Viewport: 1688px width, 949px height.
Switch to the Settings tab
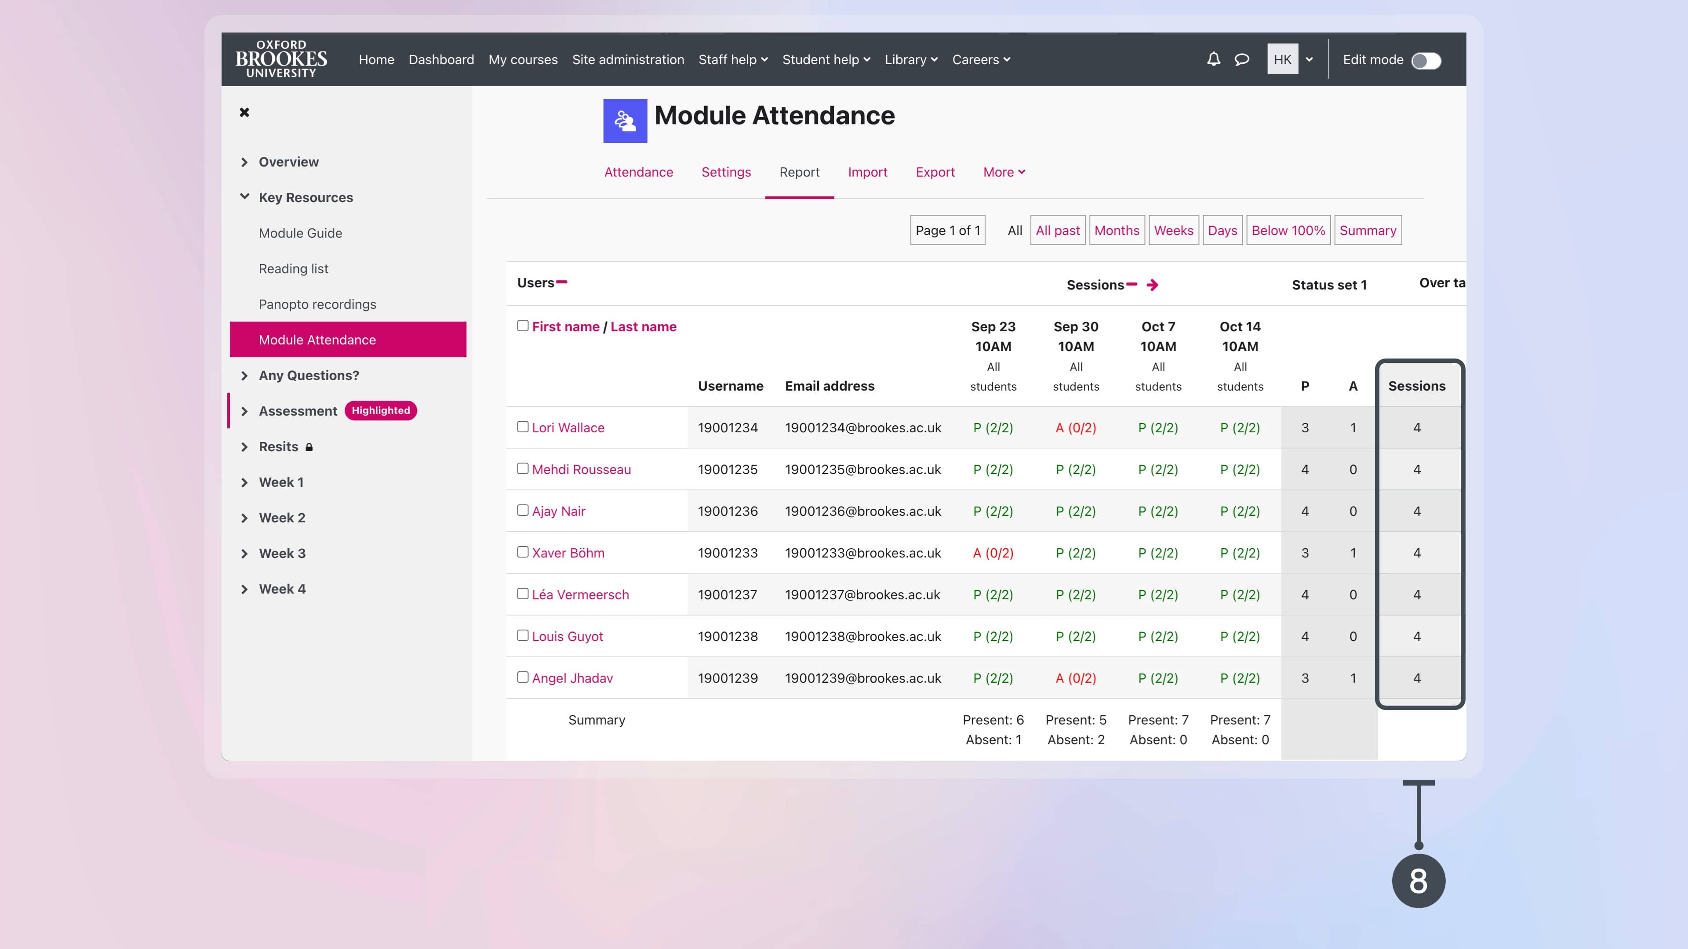726,172
